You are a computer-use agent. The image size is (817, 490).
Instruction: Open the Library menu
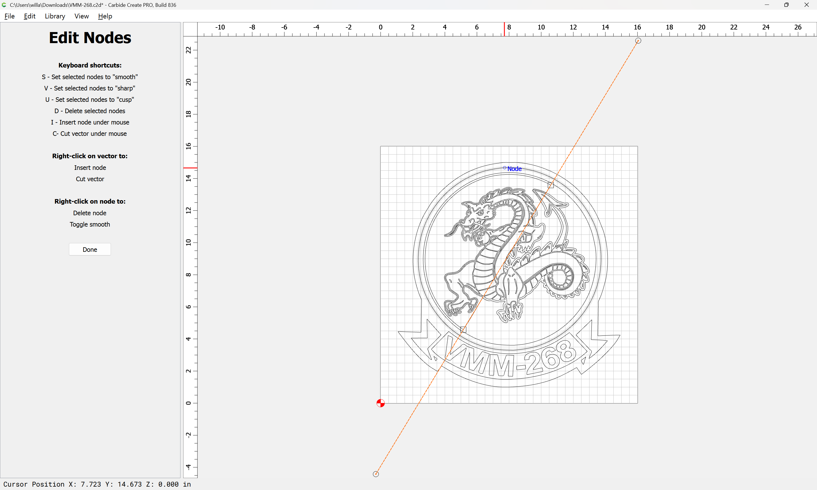[x=55, y=16]
